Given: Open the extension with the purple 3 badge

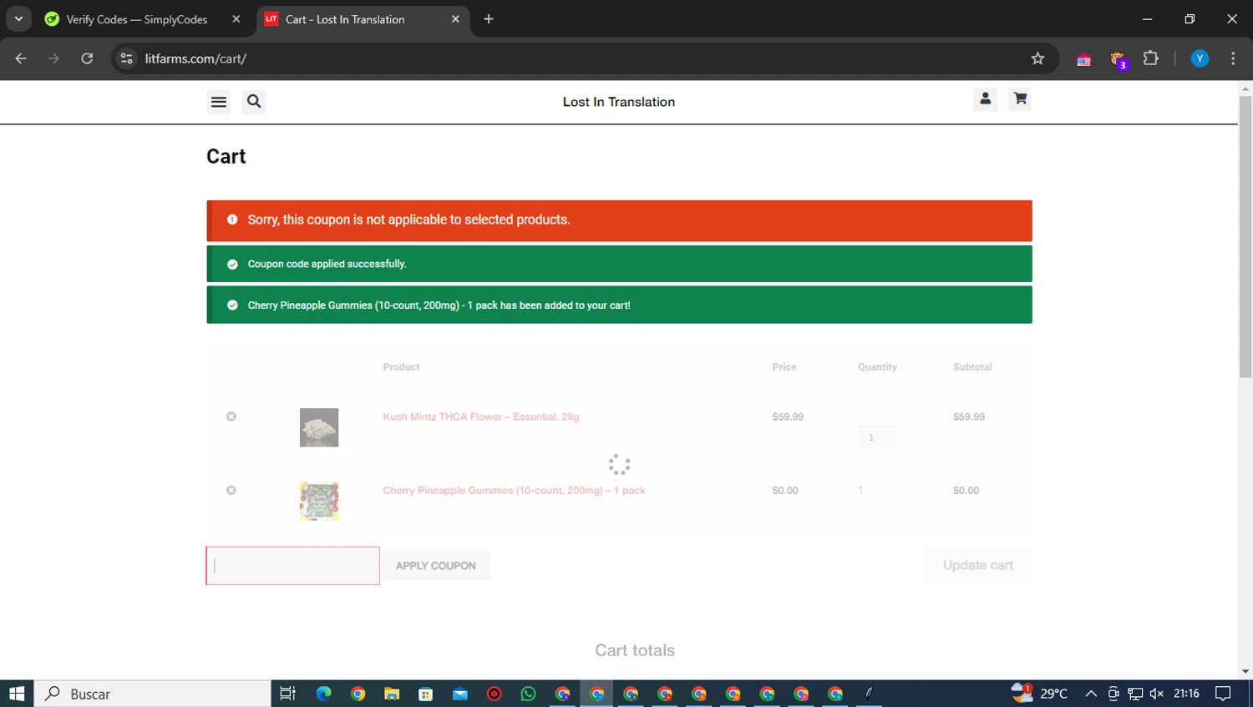Looking at the screenshot, I should (1118, 59).
